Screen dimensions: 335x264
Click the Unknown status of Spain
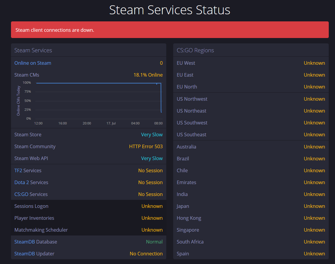315,254
